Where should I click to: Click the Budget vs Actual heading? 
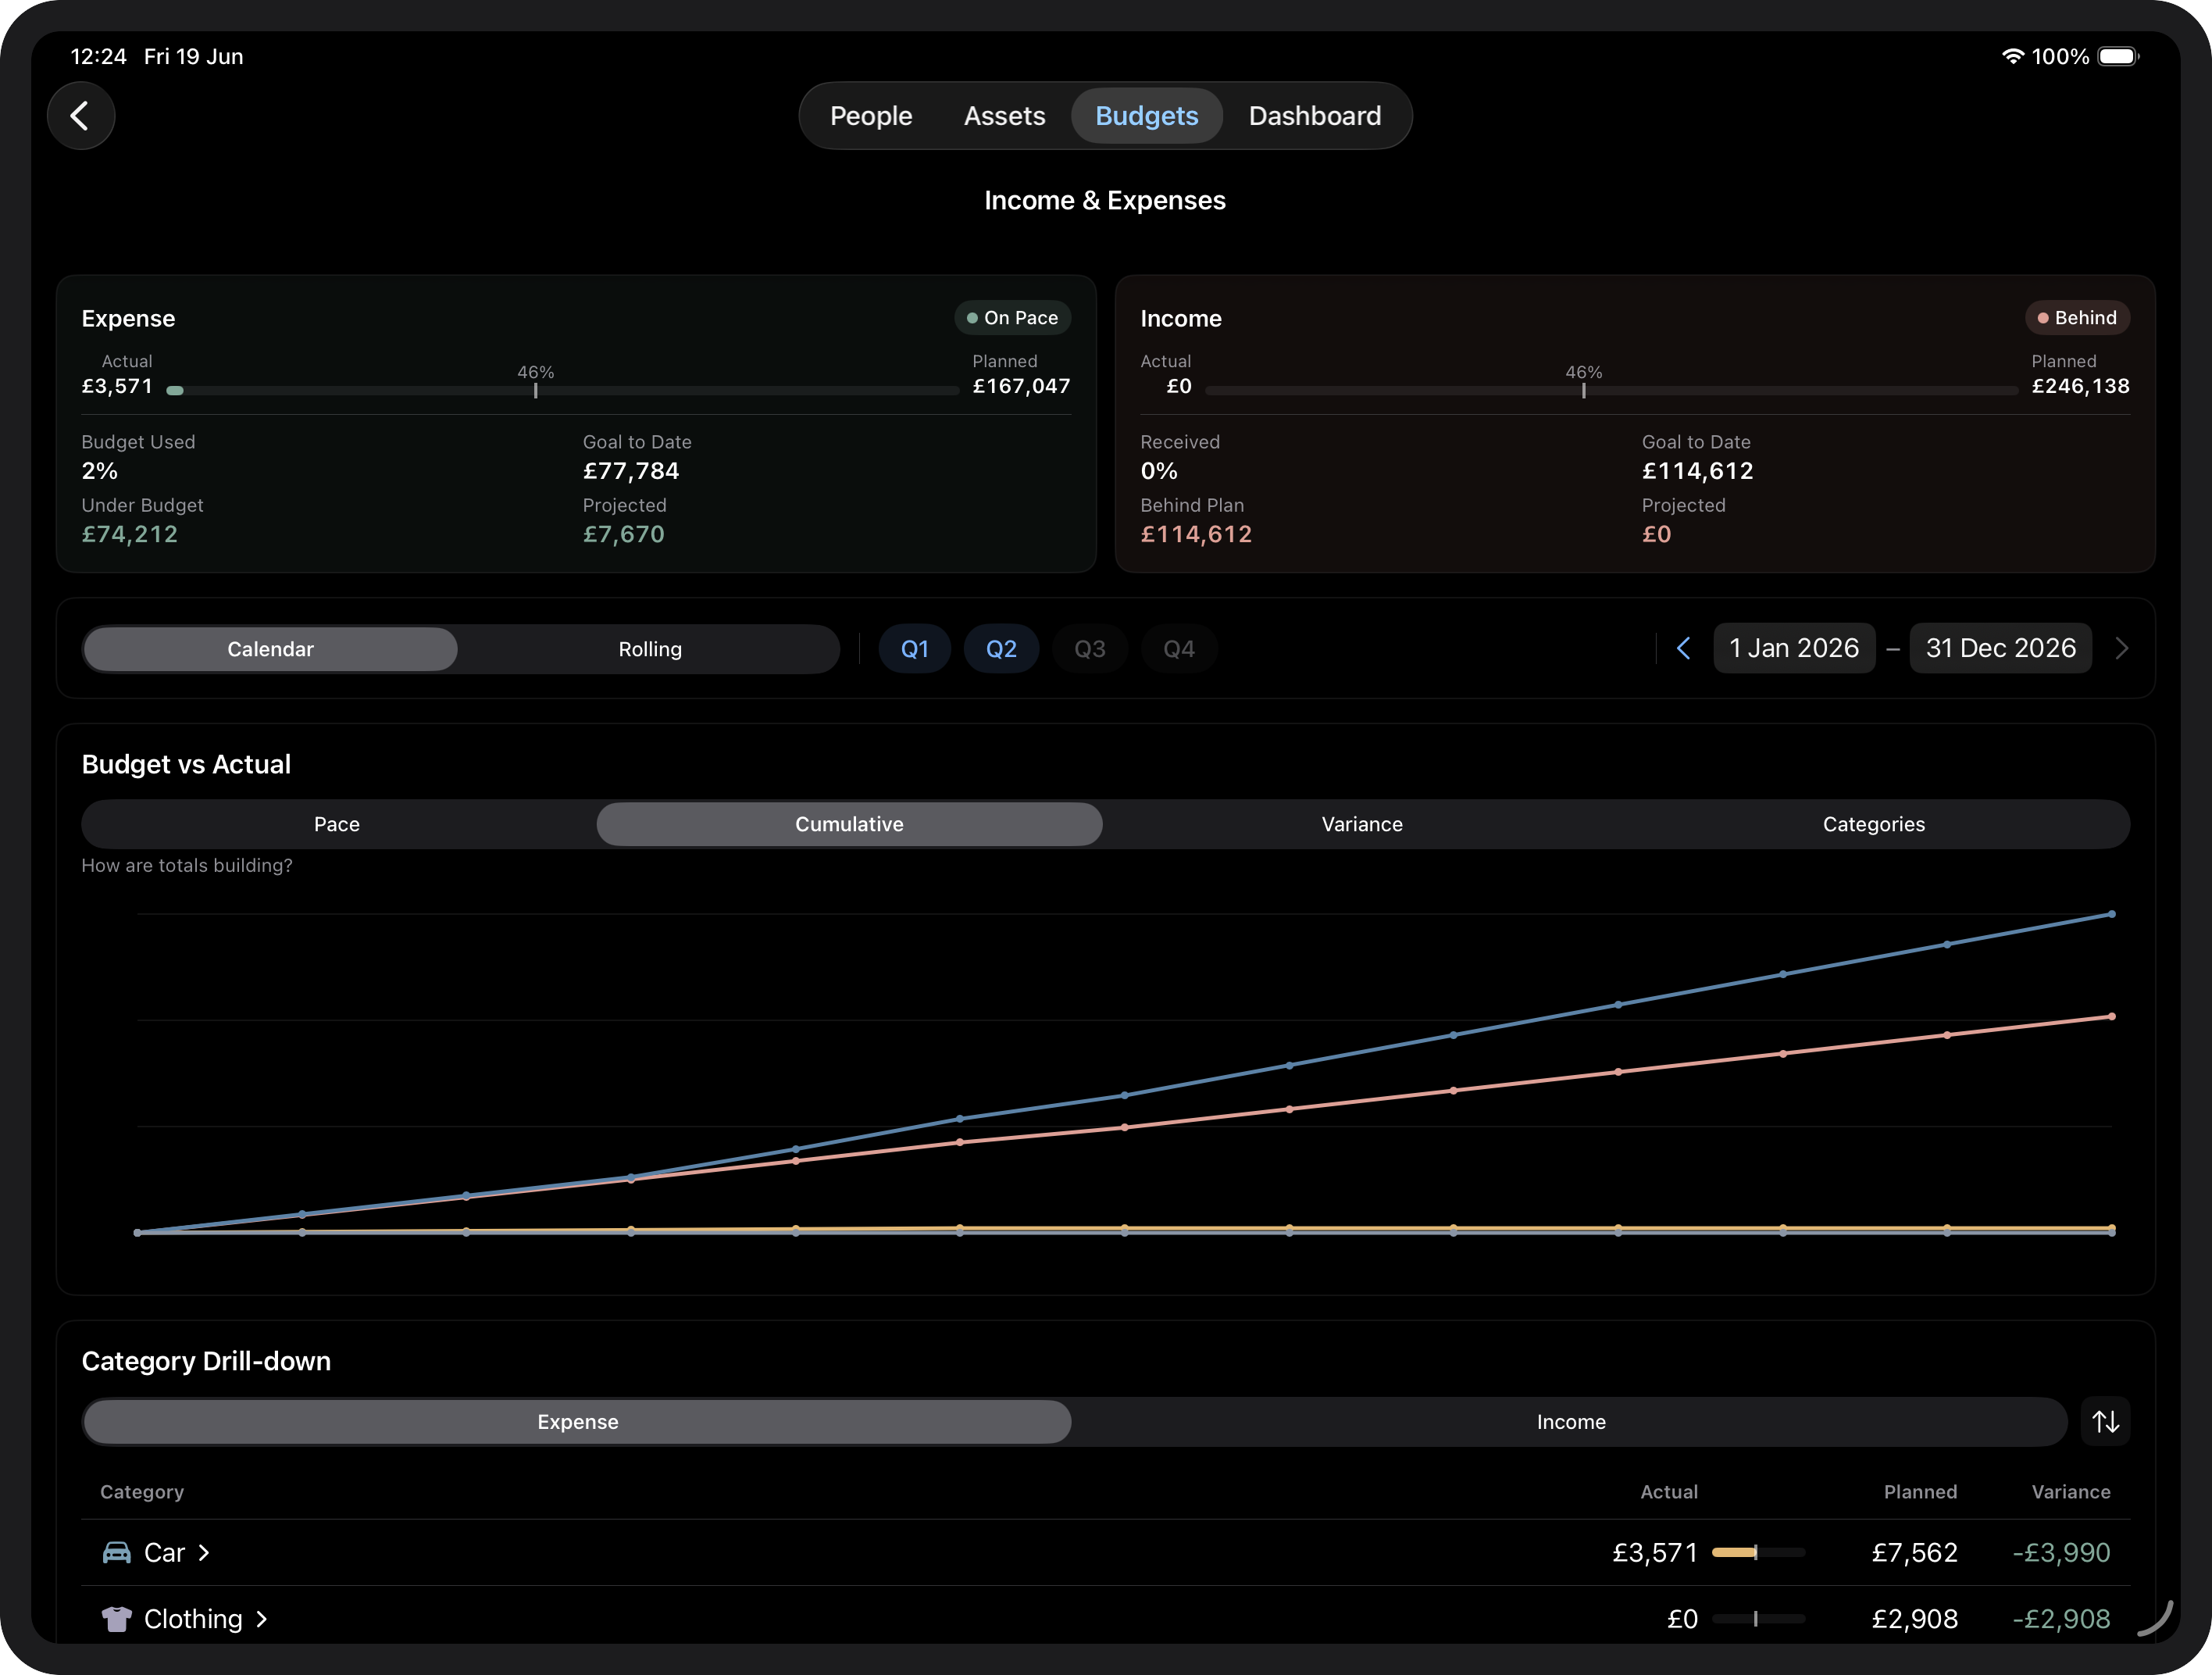point(186,764)
